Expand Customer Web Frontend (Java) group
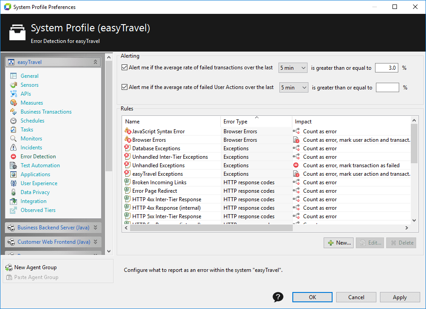Image resolution: width=426 pixels, height=309 pixels. click(x=95, y=241)
